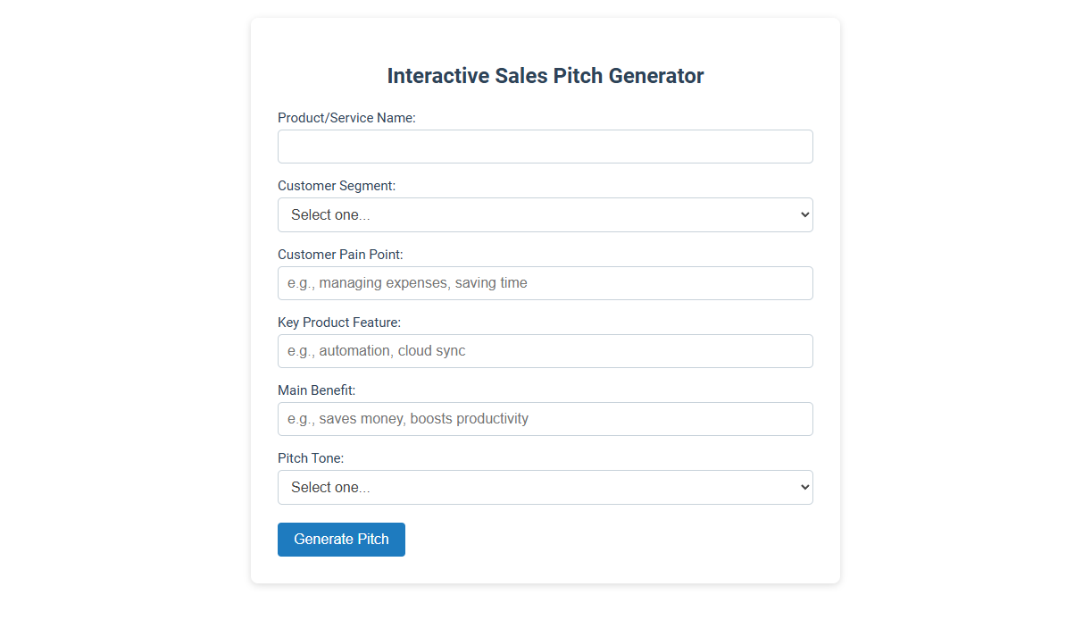Click the Interactive Sales Pitch Generator heading
1091x637 pixels.
click(545, 76)
